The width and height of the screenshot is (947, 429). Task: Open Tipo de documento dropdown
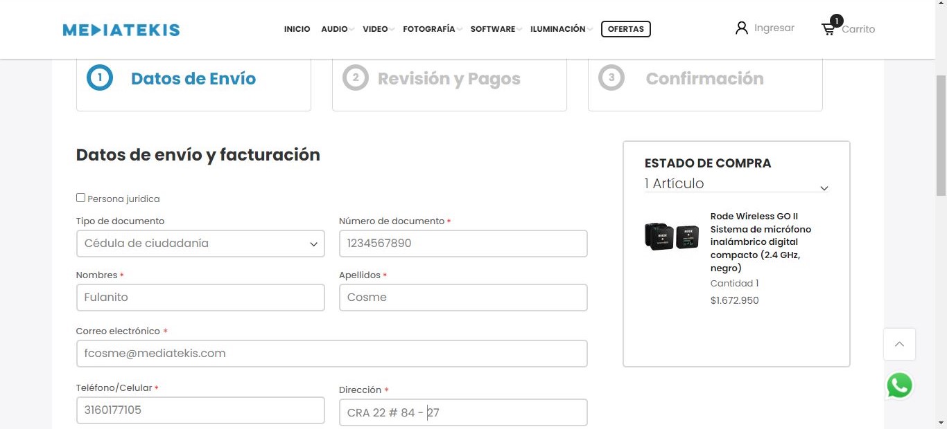point(200,244)
